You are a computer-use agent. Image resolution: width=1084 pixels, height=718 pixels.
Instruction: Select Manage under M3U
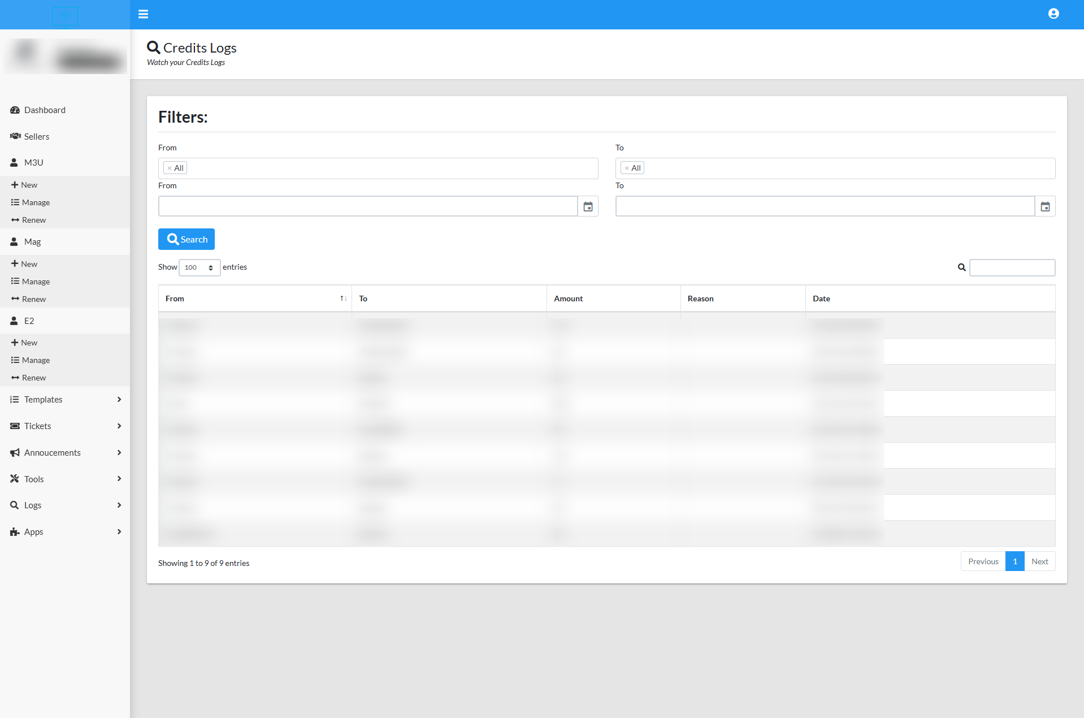(36, 202)
